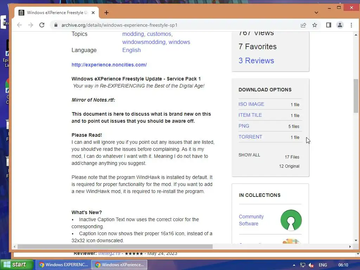This screenshot has height=270, width=360.
Task: Click the 'Topics' label
Action: click(x=79, y=34)
